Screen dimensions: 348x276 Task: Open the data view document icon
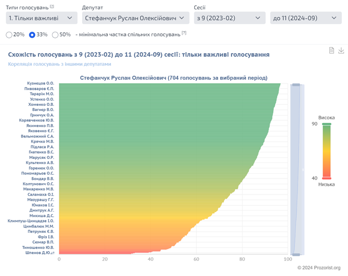click(x=331, y=50)
